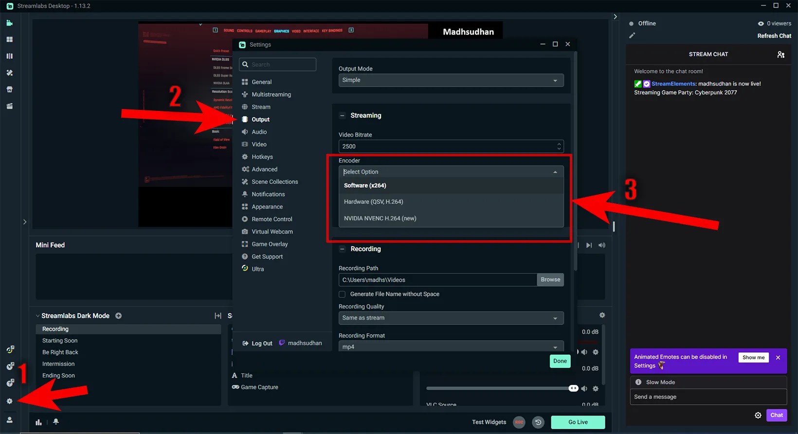Click the purple Chat send button
The height and width of the screenshot is (434, 798).
point(777,415)
